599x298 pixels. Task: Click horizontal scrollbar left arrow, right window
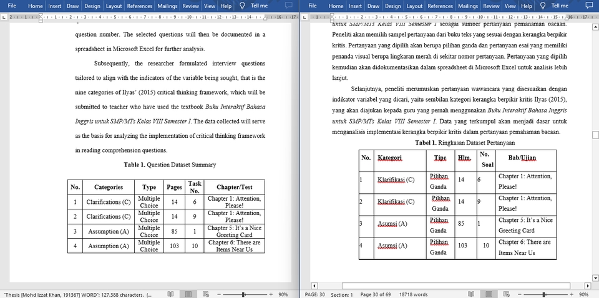tap(314, 286)
